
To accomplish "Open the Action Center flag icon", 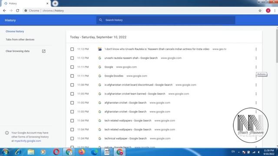I will pyautogui.click(x=244, y=152).
